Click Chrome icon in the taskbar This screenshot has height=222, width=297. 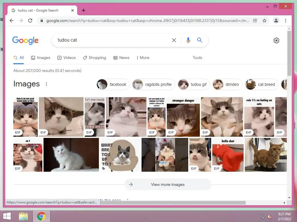pyautogui.click(x=41, y=216)
